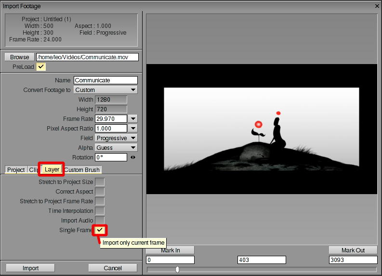Click the Rotation field 0°
Screen dimensions: 382x276
[111, 158]
